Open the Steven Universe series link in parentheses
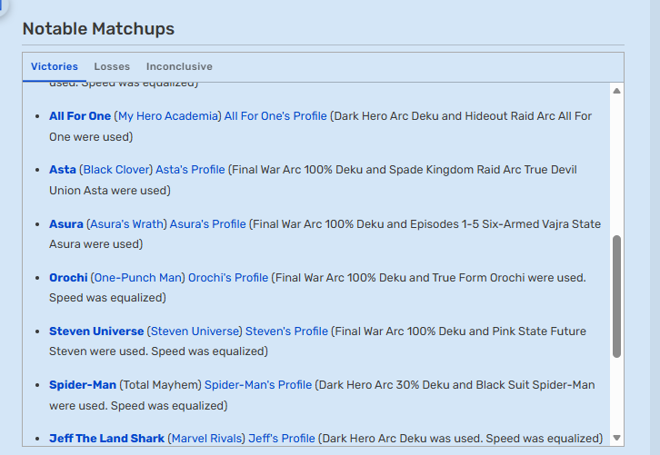The height and width of the screenshot is (455, 660). [x=195, y=331]
